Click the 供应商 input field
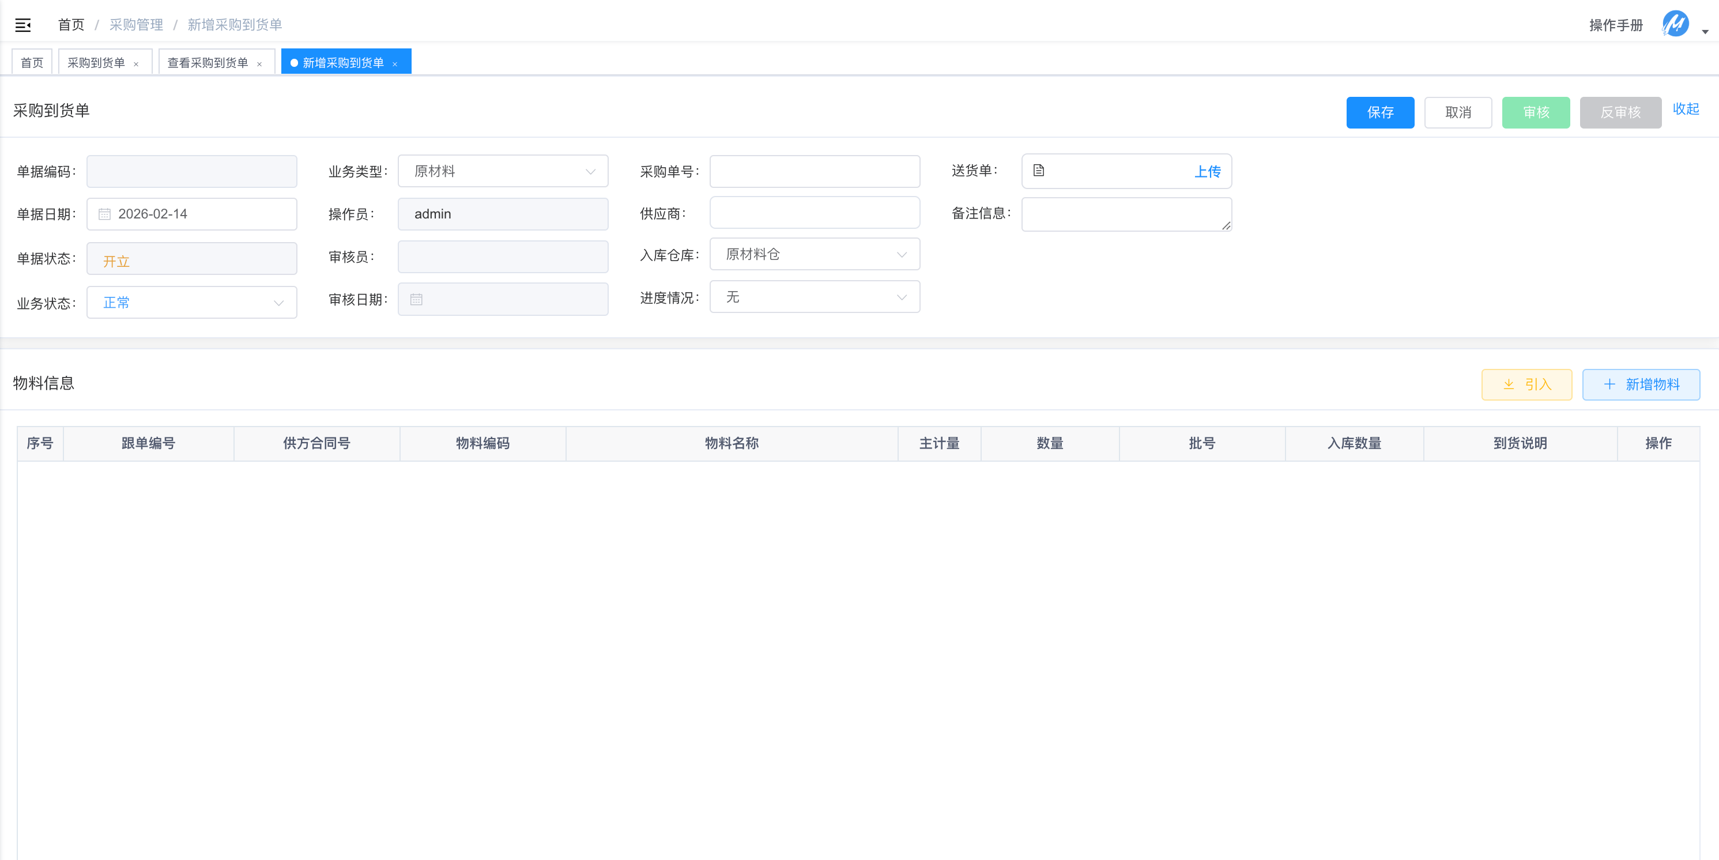 coord(814,213)
